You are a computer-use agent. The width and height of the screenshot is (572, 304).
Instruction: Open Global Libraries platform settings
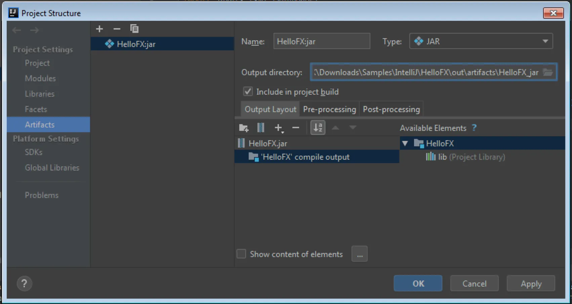(52, 168)
